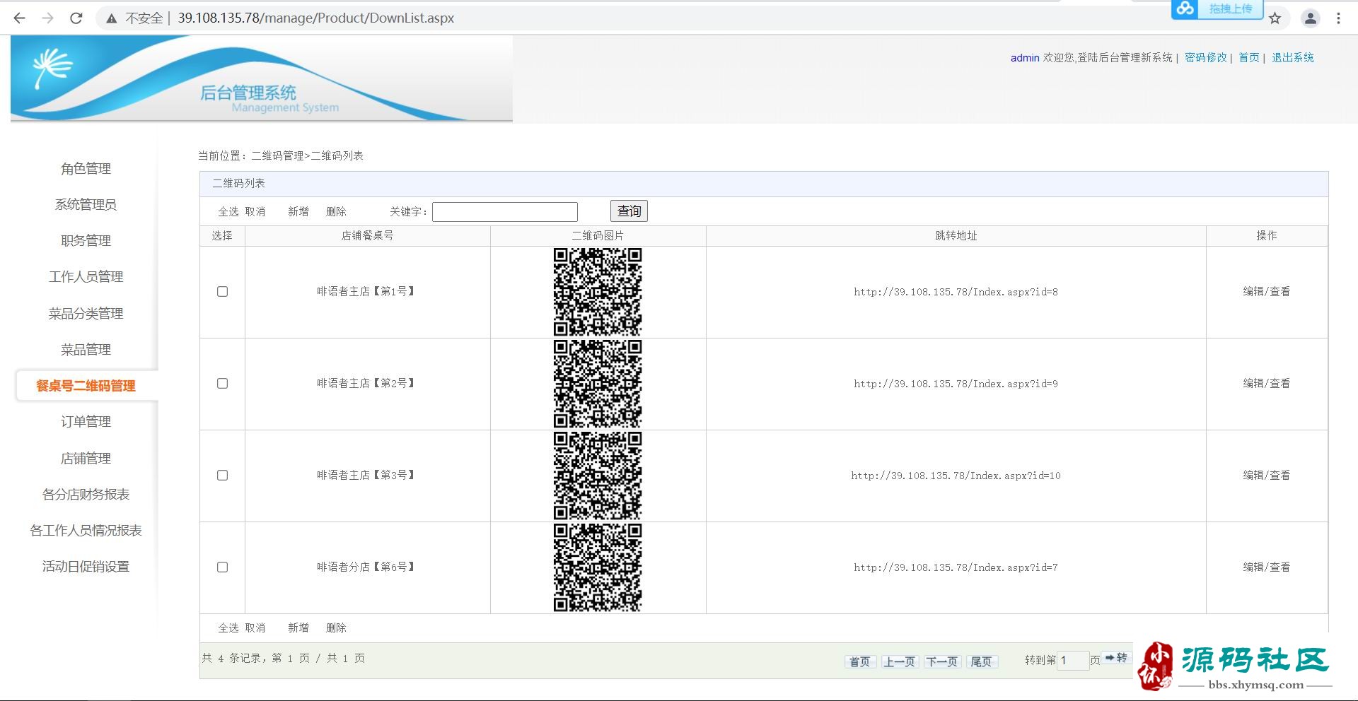This screenshot has width=1358, height=701.
Task: Click 删除 above the table
Action: pos(336,211)
